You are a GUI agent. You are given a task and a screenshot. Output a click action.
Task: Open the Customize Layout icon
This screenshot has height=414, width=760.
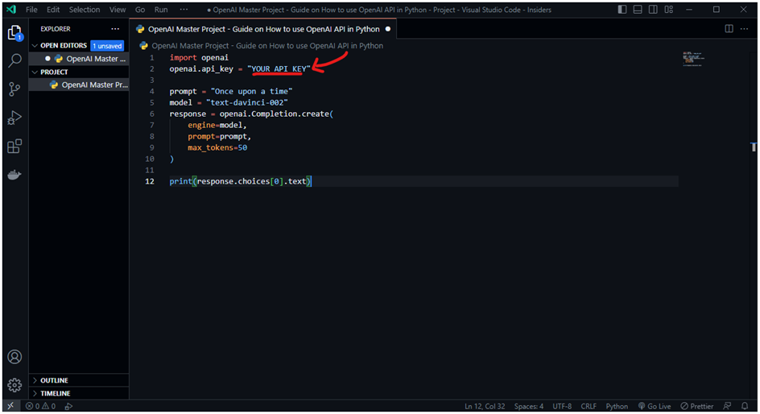point(669,9)
